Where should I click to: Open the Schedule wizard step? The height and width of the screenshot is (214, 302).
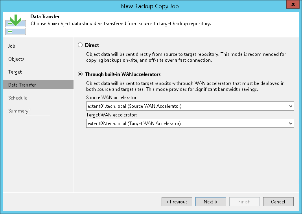(x=18, y=98)
